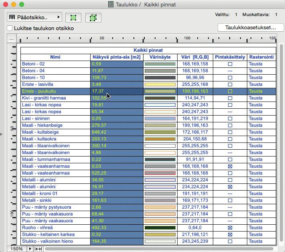This screenshot has width=285, height=252.
Task: Click the select-in-3D icon
Action: 93,18
